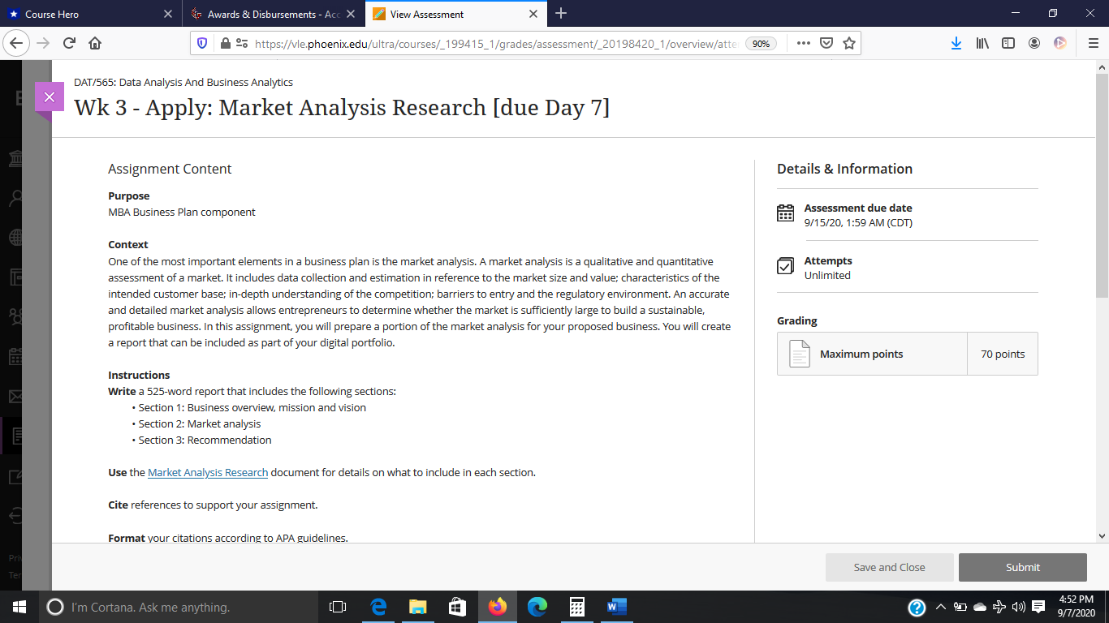The image size is (1109, 623).
Task: Click Section 2: Market analysis bullet
Action: pyautogui.click(x=200, y=423)
